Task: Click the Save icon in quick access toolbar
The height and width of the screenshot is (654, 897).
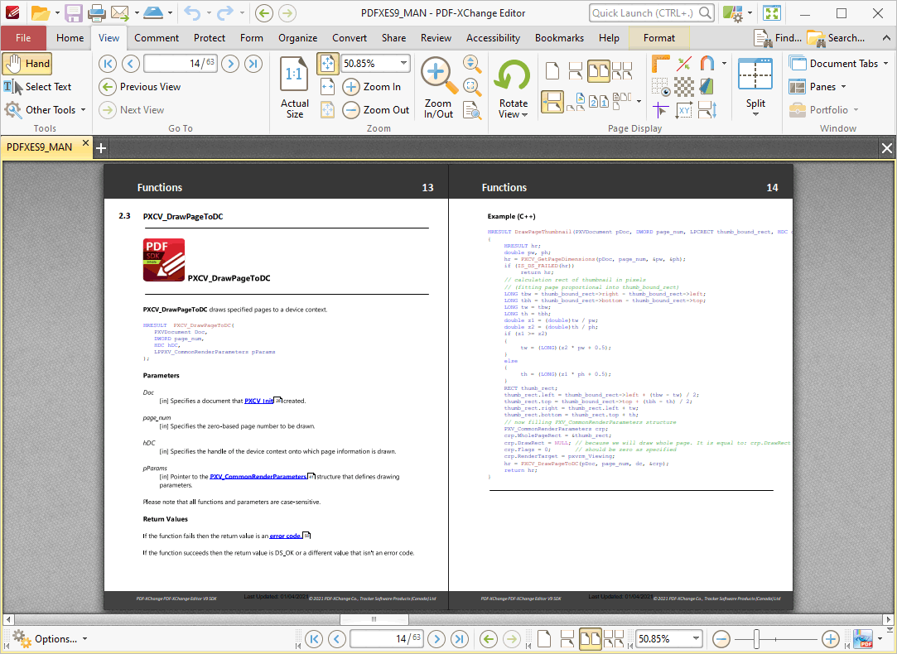Action: click(x=74, y=13)
